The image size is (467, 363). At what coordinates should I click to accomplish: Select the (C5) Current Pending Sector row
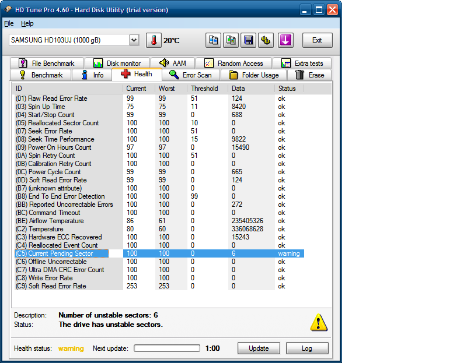158,253
